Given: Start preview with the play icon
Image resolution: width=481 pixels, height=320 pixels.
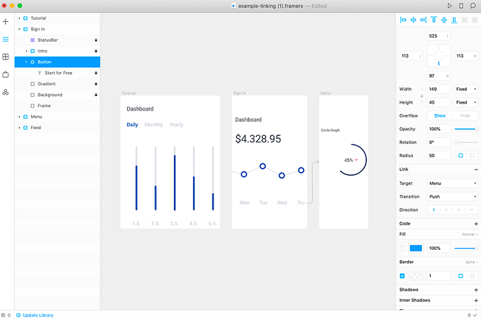Looking at the screenshot, I should [449, 5].
